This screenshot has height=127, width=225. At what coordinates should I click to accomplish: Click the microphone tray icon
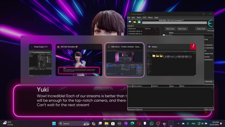pyautogui.click(x=188, y=124)
